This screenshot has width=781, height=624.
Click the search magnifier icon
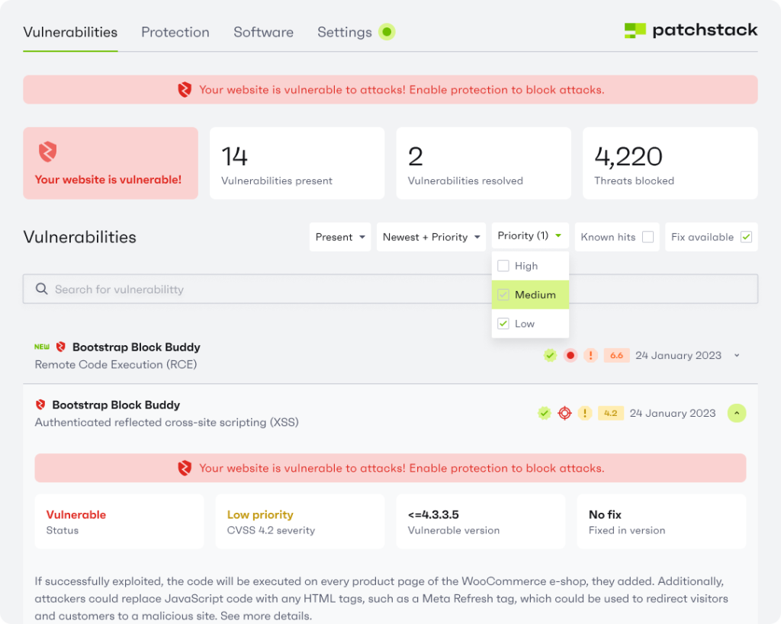[x=42, y=289]
